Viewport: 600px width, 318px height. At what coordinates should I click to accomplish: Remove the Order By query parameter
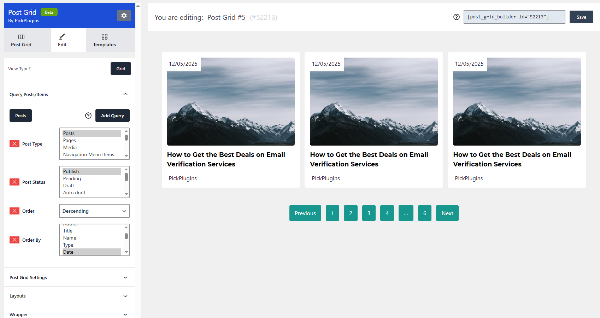point(14,240)
